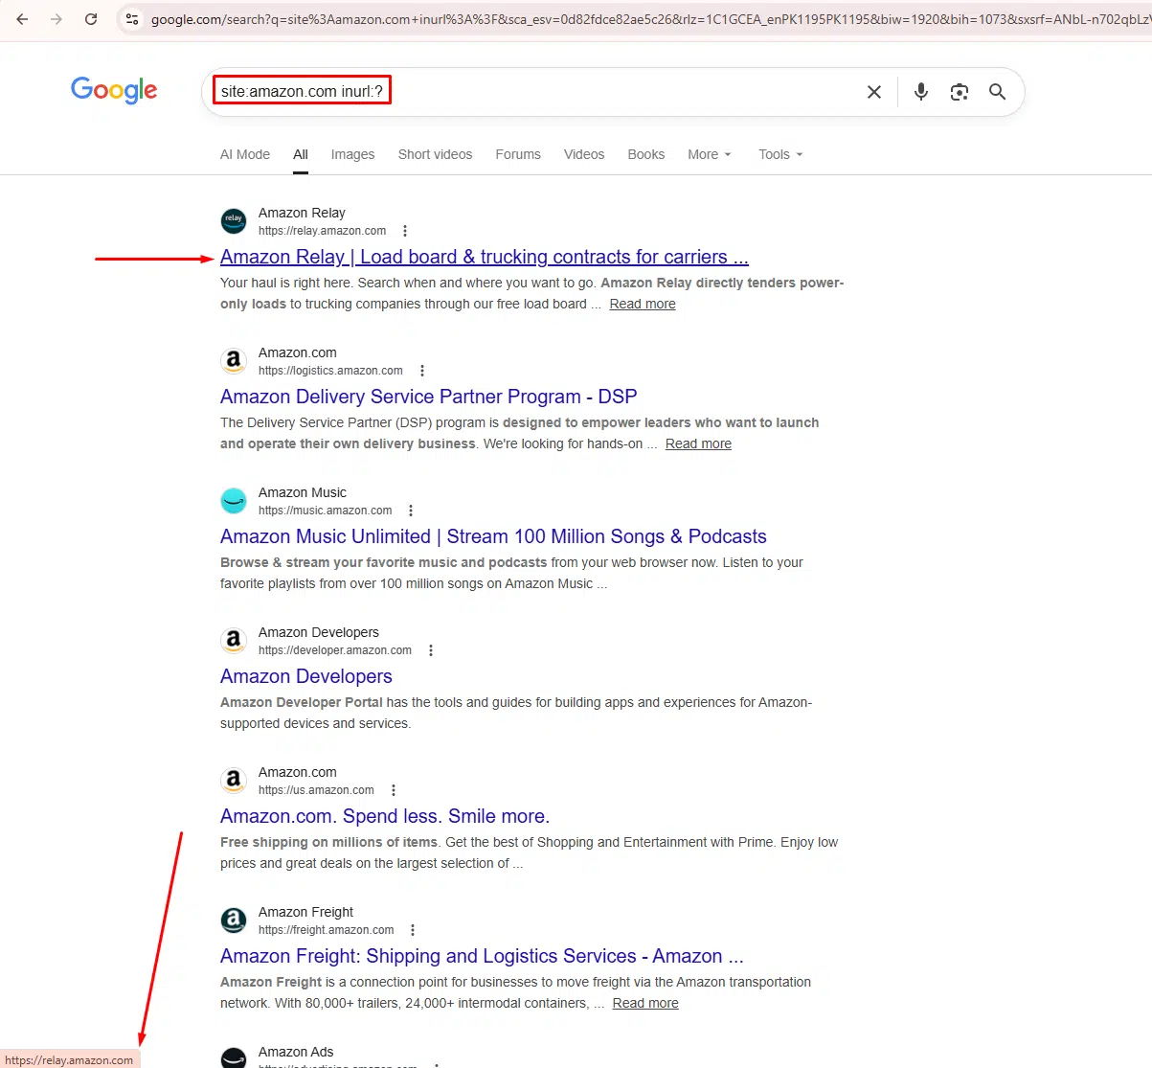Switch to Images tab
The width and height of the screenshot is (1152, 1068).
point(352,154)
